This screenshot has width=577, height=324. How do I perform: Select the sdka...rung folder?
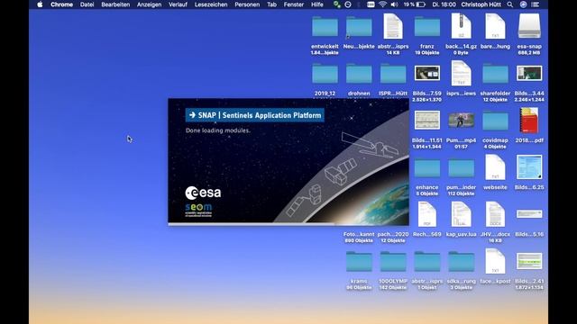[x=461, y=261]
